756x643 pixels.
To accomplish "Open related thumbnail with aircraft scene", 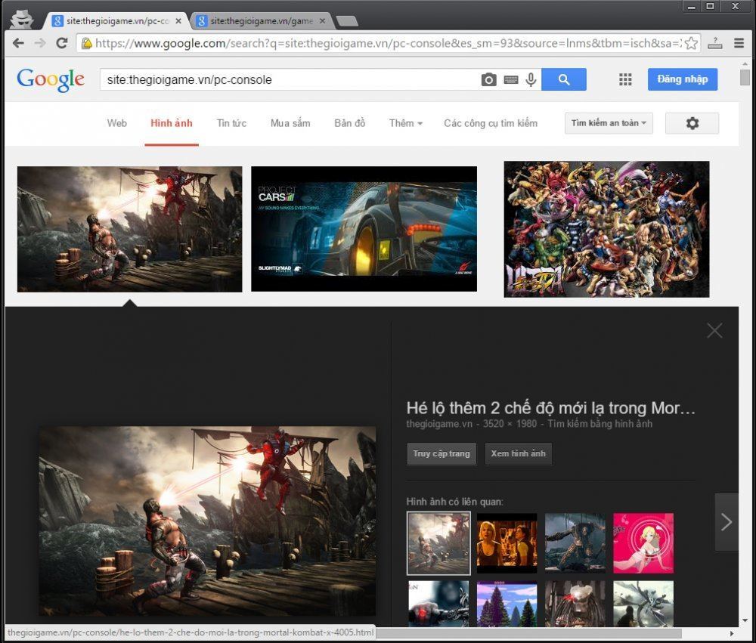I will click(x=643, y=604).
